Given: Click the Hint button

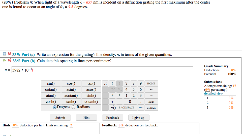Looking at the screenshot, I should point(86,118).
